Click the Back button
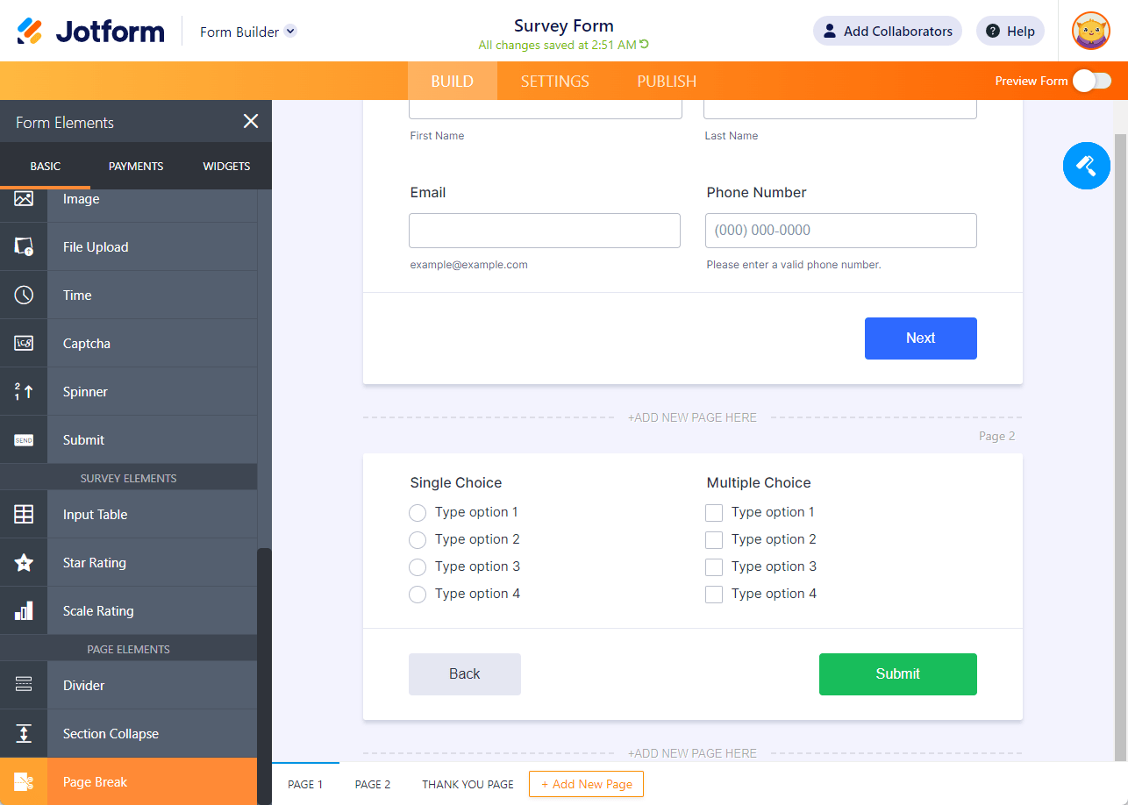The height and width of the screenshot is (805, 1128). [465, 674]
